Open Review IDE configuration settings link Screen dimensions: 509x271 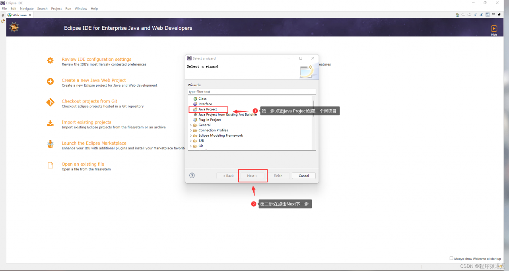pos(96,59)
